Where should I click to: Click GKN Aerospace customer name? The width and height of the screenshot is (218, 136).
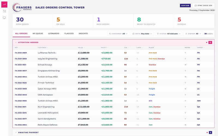(x=45, y=95)
